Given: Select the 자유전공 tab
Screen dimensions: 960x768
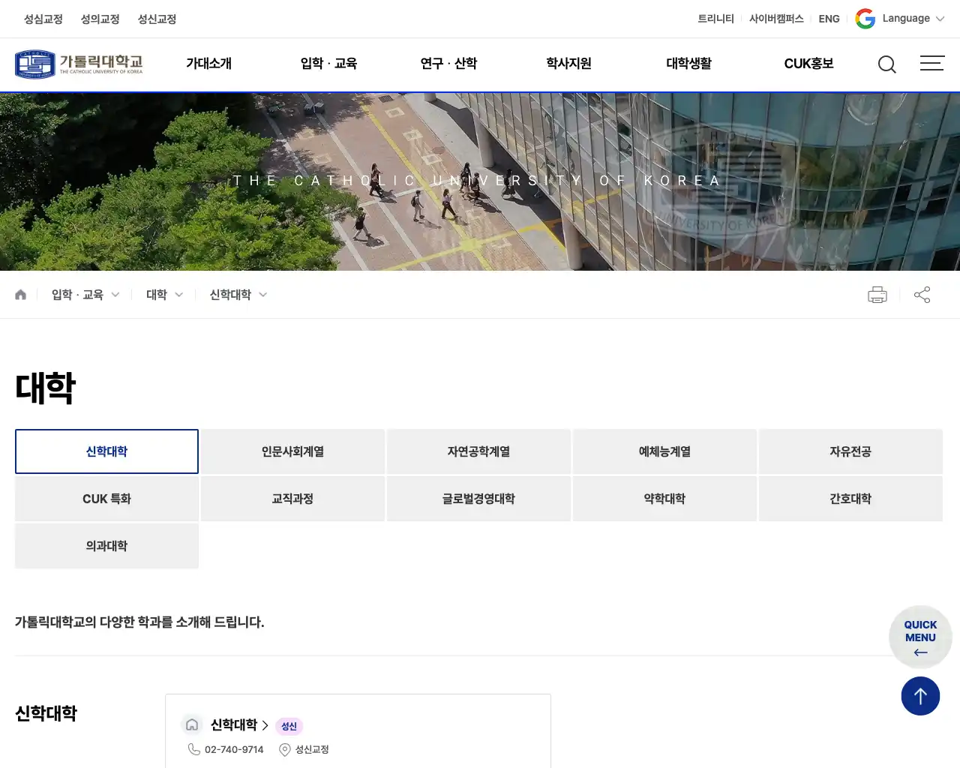Looking at the screenshot, I should pyautogui.click(x=850, y=451).
